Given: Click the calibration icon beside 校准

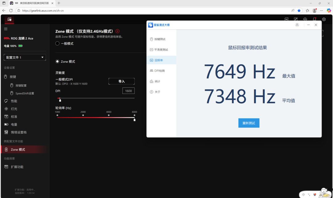Looking at the screenshot, I should (6, 116).
